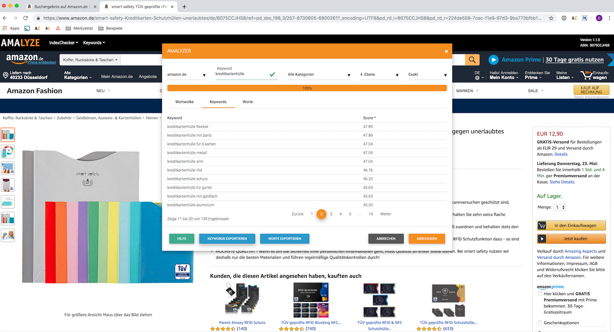Switch to the Worte tab

pos(248,102)
